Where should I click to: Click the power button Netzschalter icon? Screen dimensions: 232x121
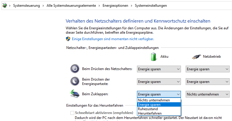[x=75, y=69]
